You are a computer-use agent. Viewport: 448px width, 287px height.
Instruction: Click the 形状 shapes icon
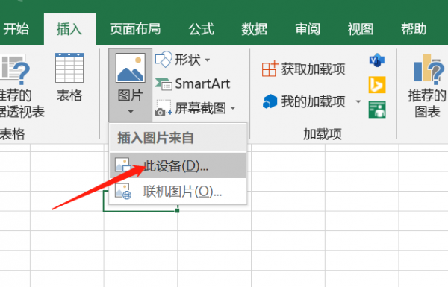[x=164, y=60]
